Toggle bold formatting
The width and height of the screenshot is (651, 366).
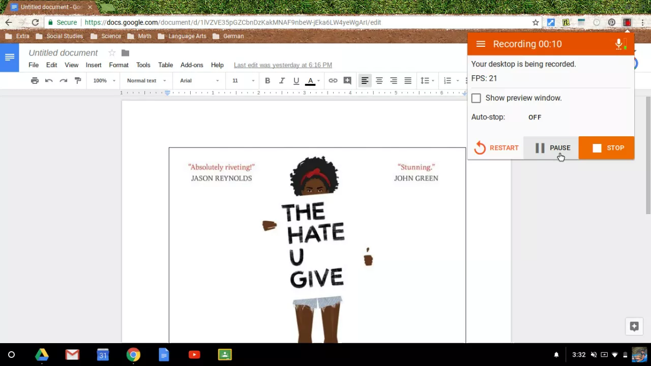click(x=268, y=80)
